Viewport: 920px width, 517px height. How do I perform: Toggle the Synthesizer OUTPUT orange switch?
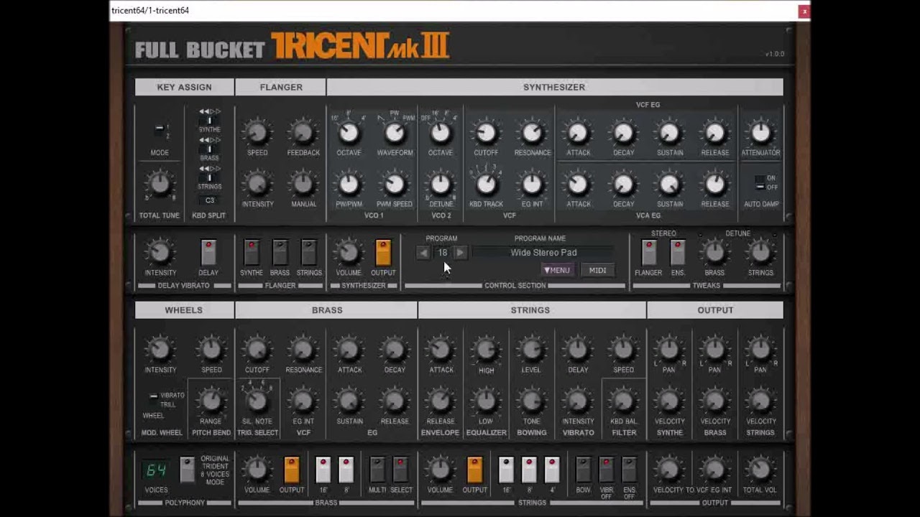[x=383, y=253]
